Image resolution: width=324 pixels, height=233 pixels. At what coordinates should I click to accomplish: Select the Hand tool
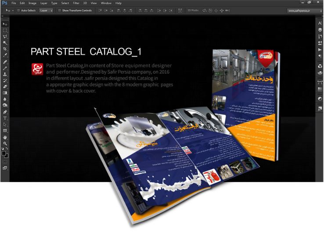click(x=5, y=137)
